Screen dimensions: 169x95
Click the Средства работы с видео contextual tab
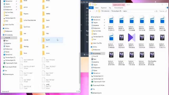[x=119, y=5]
